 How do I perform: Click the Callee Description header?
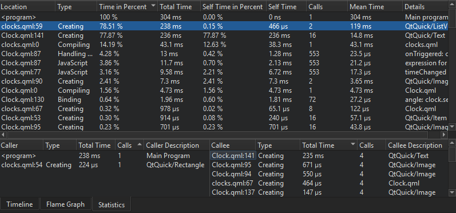point(417,145)
